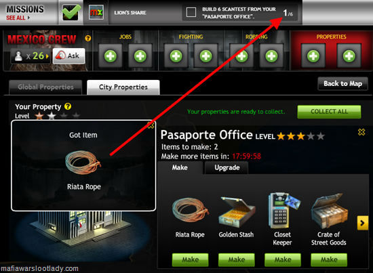373x273 pixels.
Task: Close the Pasaporte Office panel
Action: [x=361, y=132]
